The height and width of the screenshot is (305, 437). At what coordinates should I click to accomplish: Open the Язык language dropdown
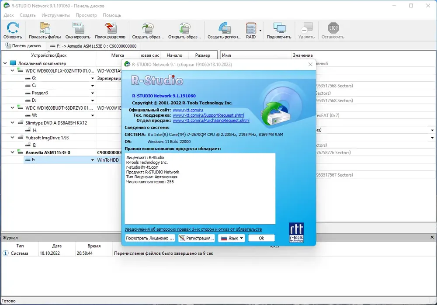(x=232, y=238)
